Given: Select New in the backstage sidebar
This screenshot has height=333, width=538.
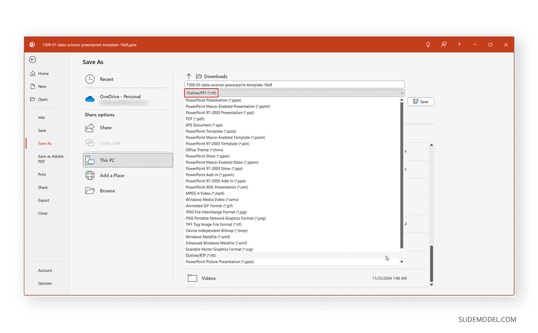Looking at the screenshot, I should [x=39, y=86].
